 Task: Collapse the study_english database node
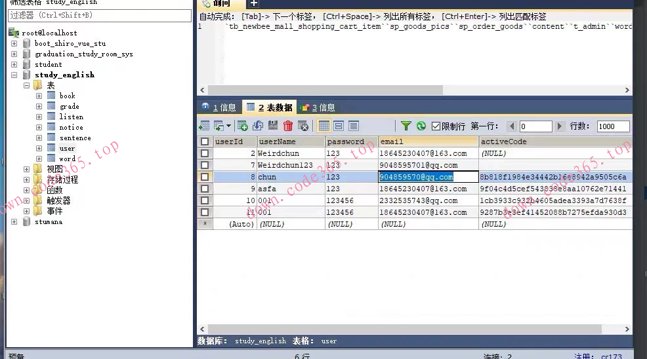pyautogui.click(x=14, y=75)
